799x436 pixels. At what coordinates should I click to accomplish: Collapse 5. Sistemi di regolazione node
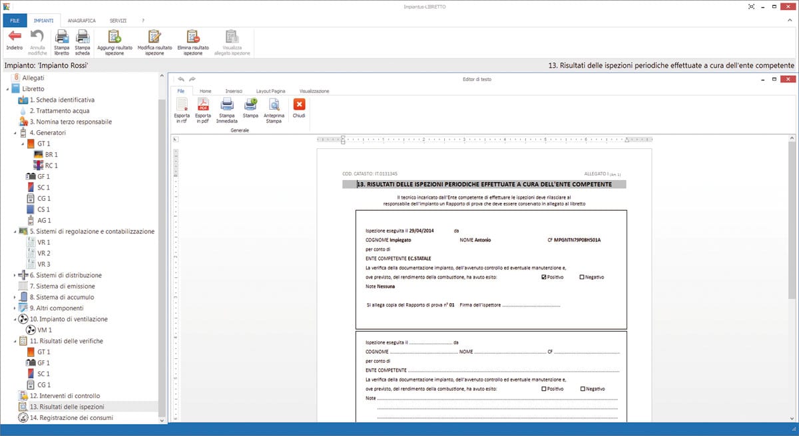coord(15,231)
